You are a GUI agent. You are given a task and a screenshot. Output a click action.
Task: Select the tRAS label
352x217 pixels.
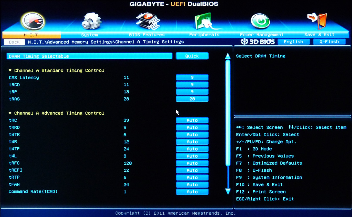tap(14, 99)
